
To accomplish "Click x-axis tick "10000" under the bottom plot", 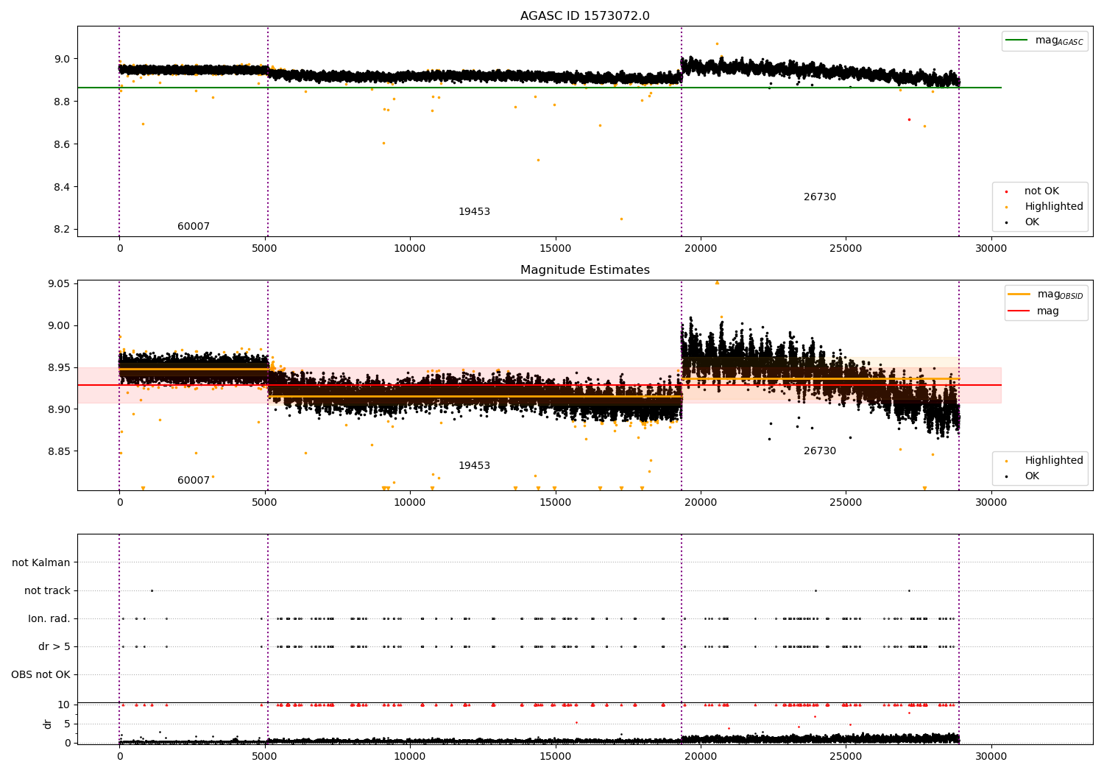I will tap(410, 757).
